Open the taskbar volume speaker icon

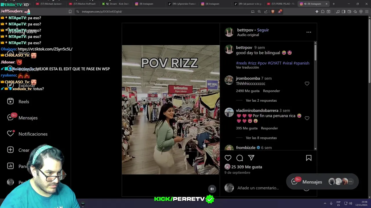(x=350, y=203)
